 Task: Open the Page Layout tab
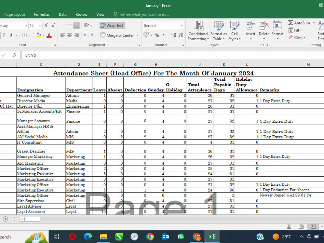[15, 15]
